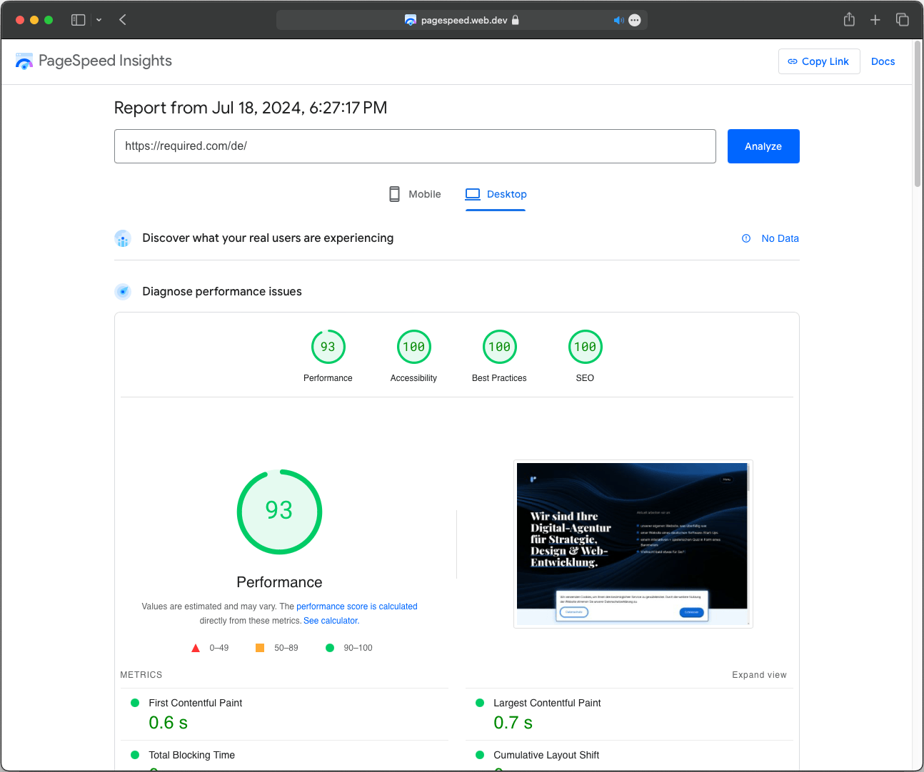Click the website screenshot thumbnail
924x772 pixels.
[633, 544]
